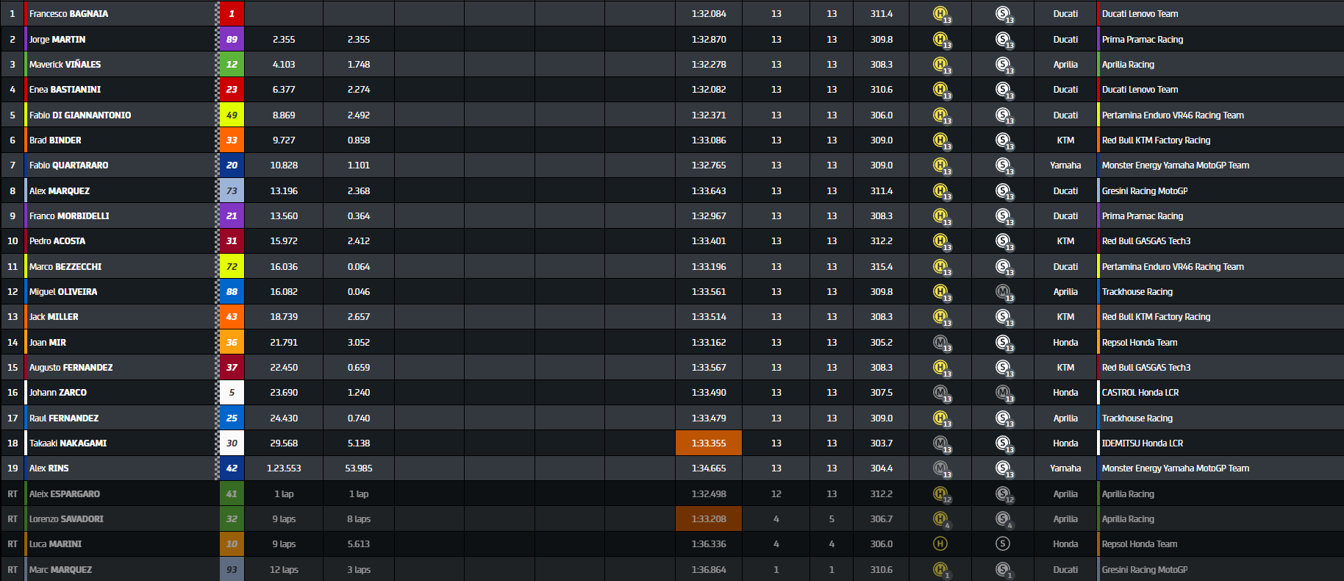
Task: Click the Yamaha manufacturer cell for Alex Rins
Action: pyautogui.click(x=1065, y=468)
